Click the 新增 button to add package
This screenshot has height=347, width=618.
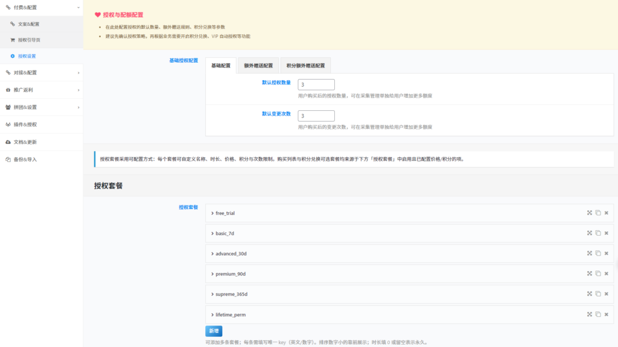215,331
